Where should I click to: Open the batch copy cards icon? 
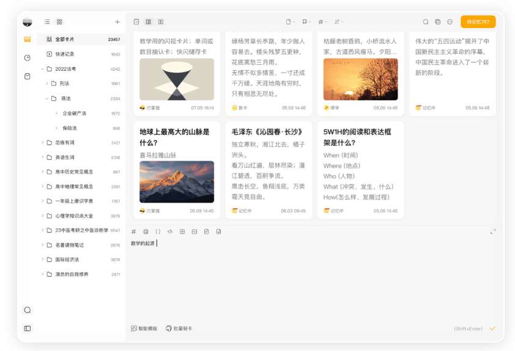pos(438,22)
